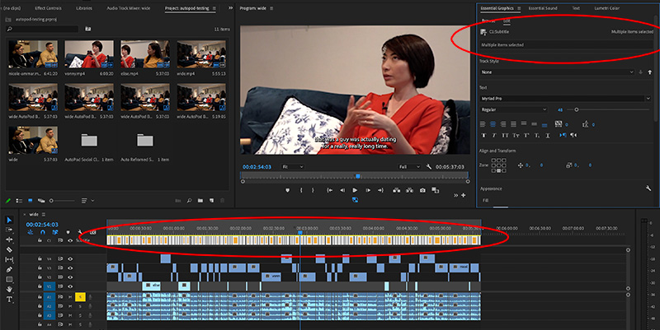
Task: Open Appearance settings wrench in Essential Graphics
Action: [648, 188]
